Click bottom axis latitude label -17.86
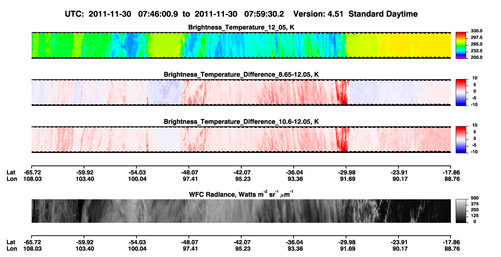Screen dimensions: 501x257 [451, 242]
